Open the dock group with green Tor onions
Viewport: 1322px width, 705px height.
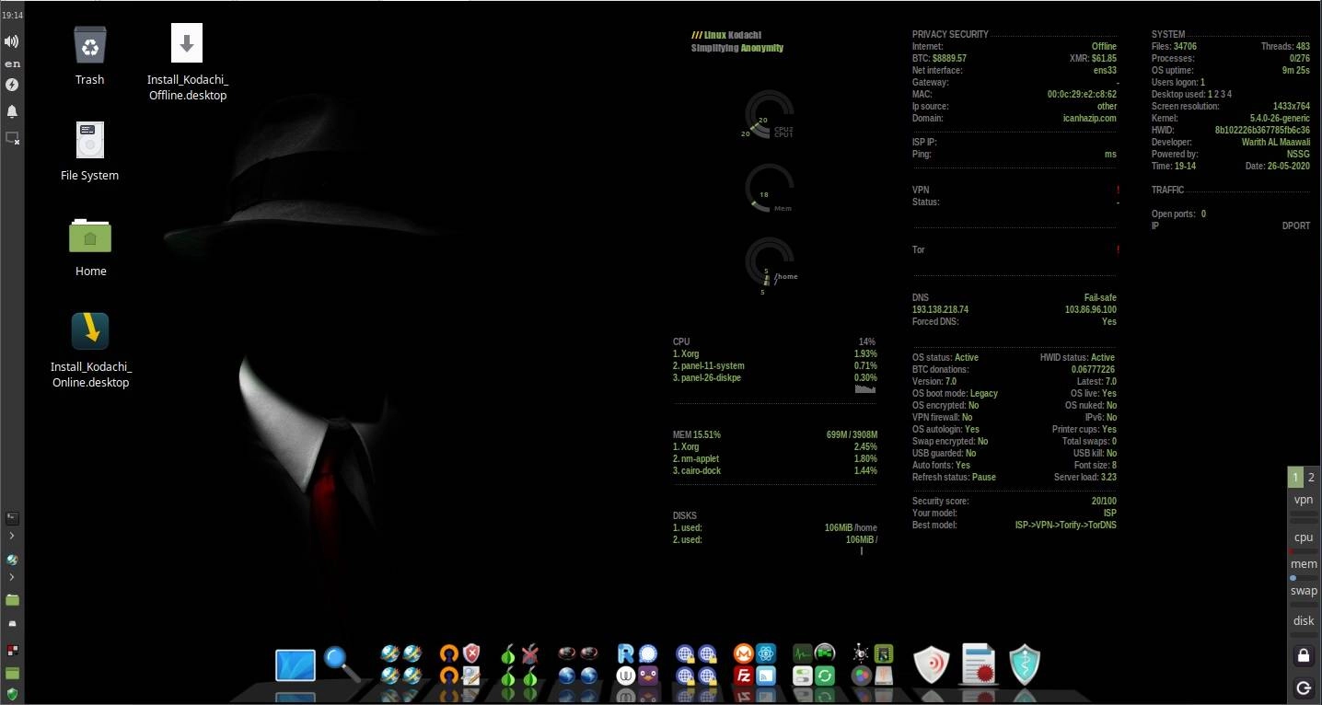pos(518,665)
